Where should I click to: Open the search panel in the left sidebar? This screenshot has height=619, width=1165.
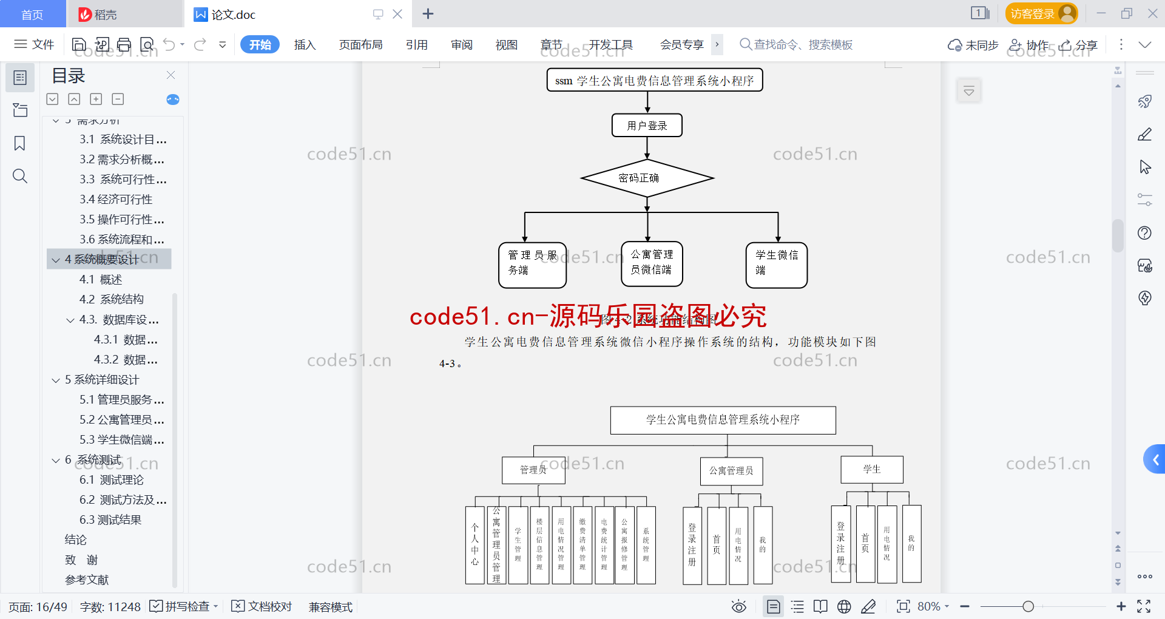point(20,176)
